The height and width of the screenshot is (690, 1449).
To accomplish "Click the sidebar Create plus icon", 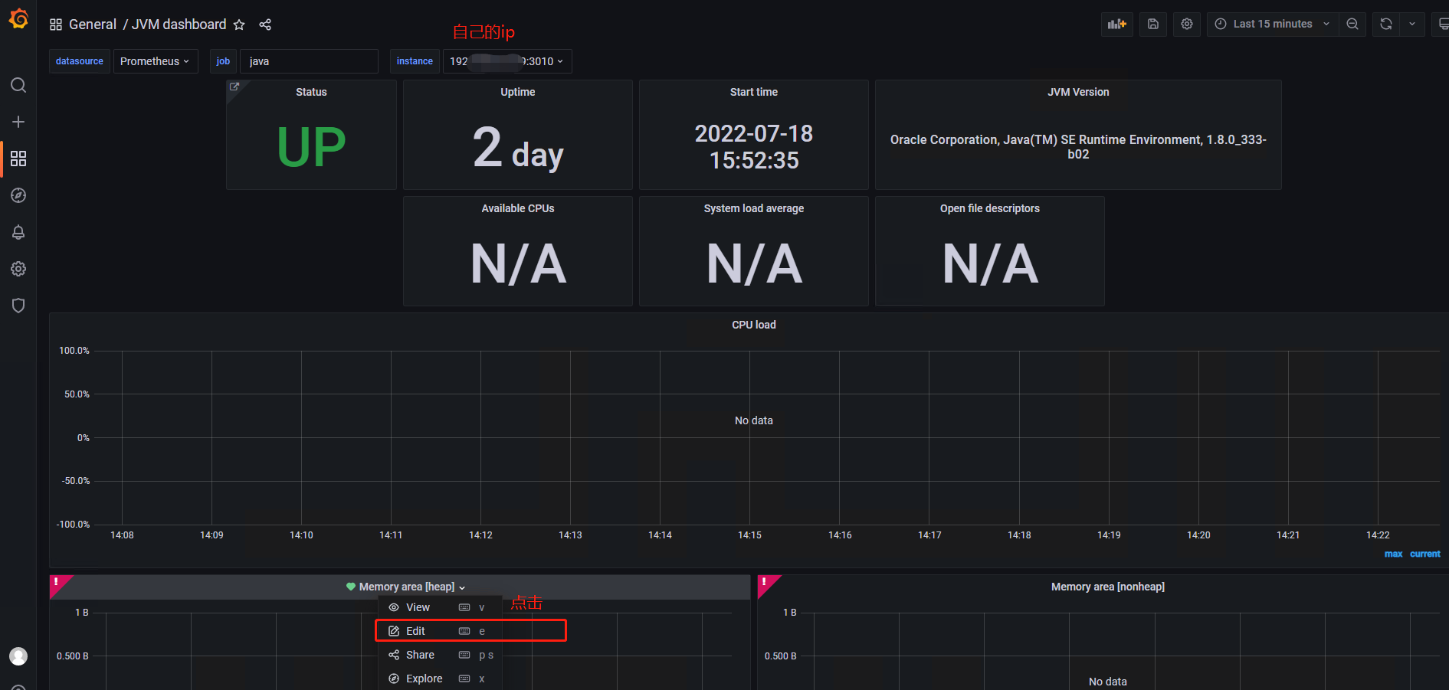I will click(18, 122).
